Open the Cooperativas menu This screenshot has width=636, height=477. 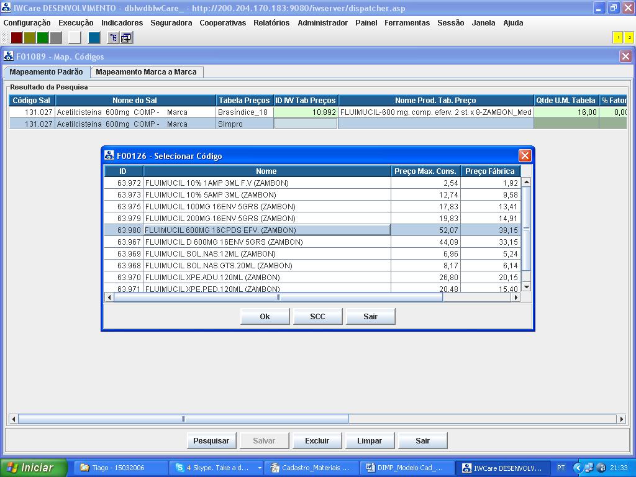point(223,23)
